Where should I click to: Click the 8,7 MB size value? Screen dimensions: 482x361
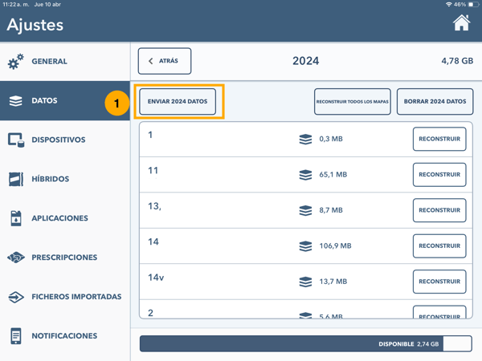pyautogui.click(x=331, y=210)
